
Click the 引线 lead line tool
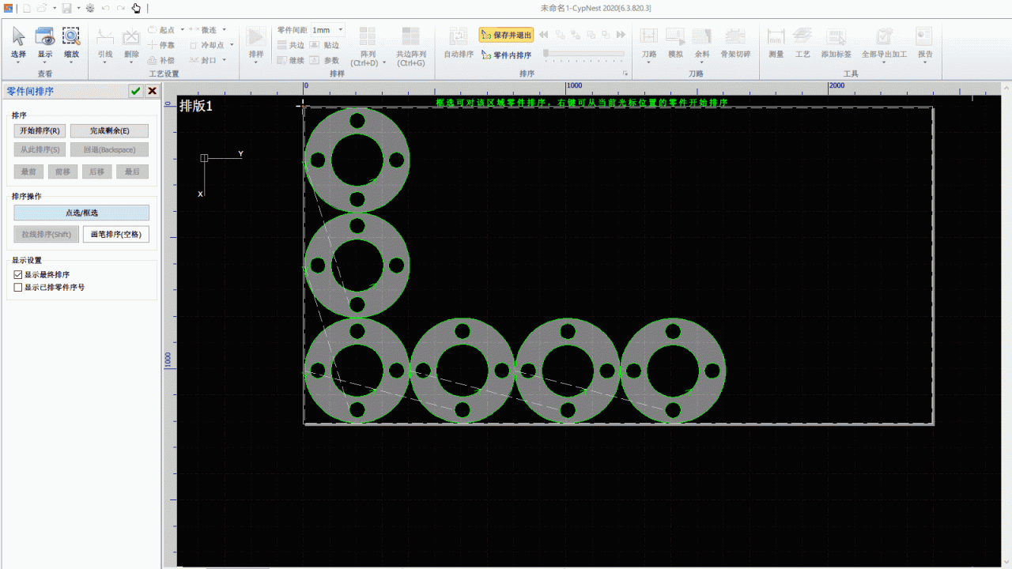(x=105, y=41)
